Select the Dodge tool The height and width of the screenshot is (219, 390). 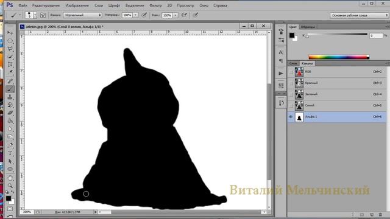point(10,136)
